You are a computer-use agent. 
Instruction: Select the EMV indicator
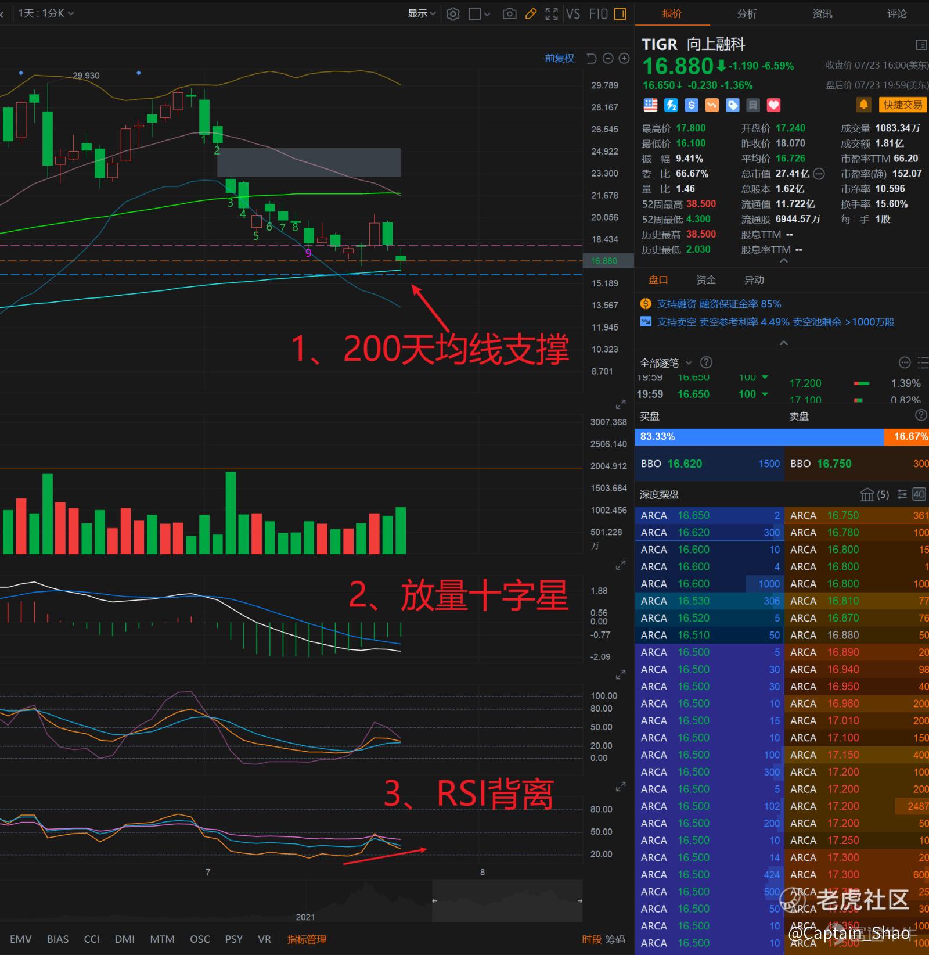21,939
